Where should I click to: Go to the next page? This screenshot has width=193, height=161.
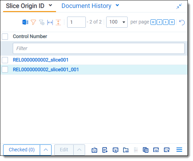(x=166, y=22)
